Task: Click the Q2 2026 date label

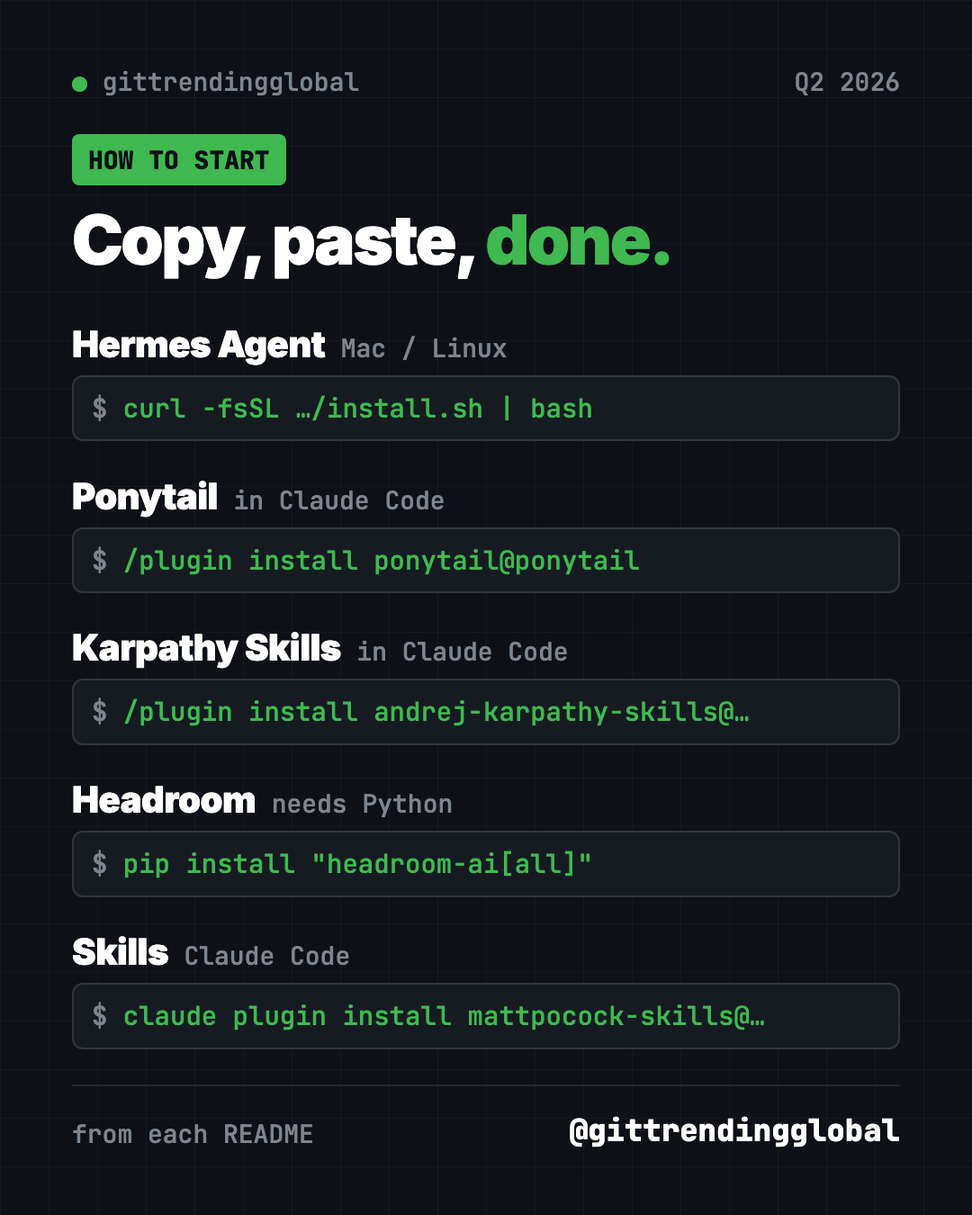Action: click(846, 83)
